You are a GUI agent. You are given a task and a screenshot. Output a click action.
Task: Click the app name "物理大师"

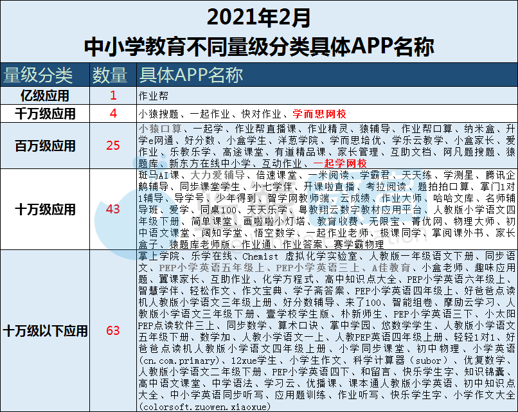point(474,221)
